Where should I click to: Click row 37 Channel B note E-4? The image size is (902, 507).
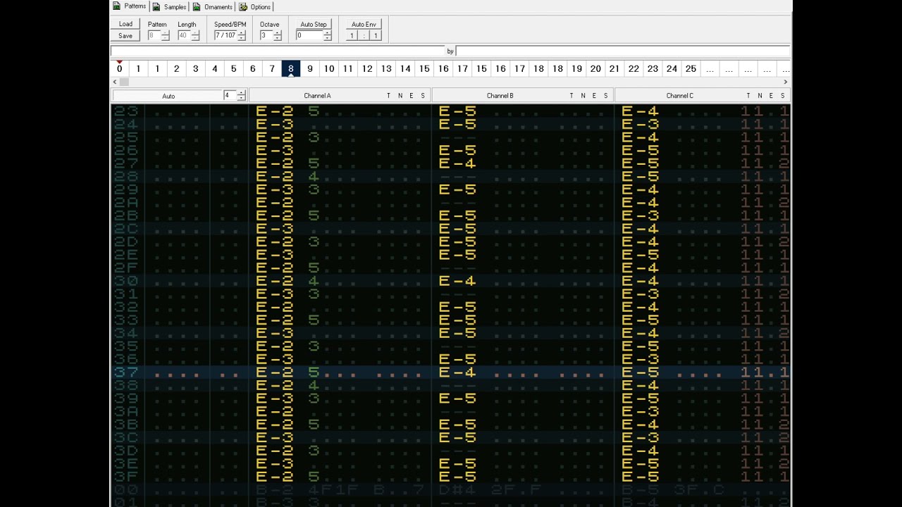tap(457, 373)
